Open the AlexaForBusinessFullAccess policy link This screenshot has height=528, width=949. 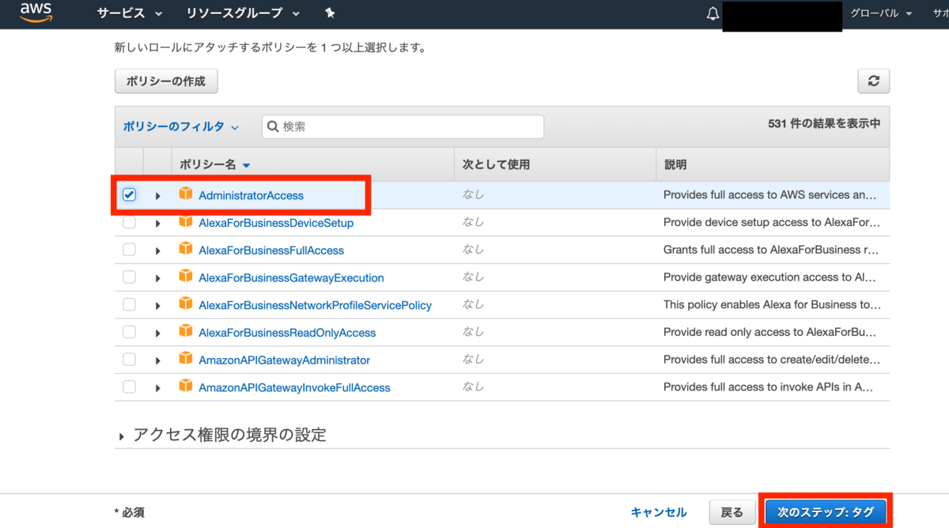pos(271,251)
